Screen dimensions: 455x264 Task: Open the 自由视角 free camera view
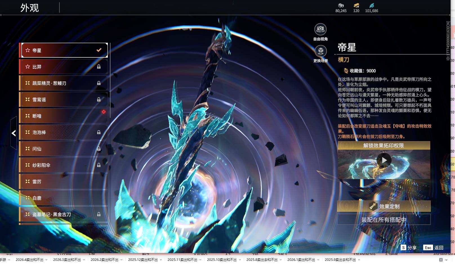coord(320,29)
